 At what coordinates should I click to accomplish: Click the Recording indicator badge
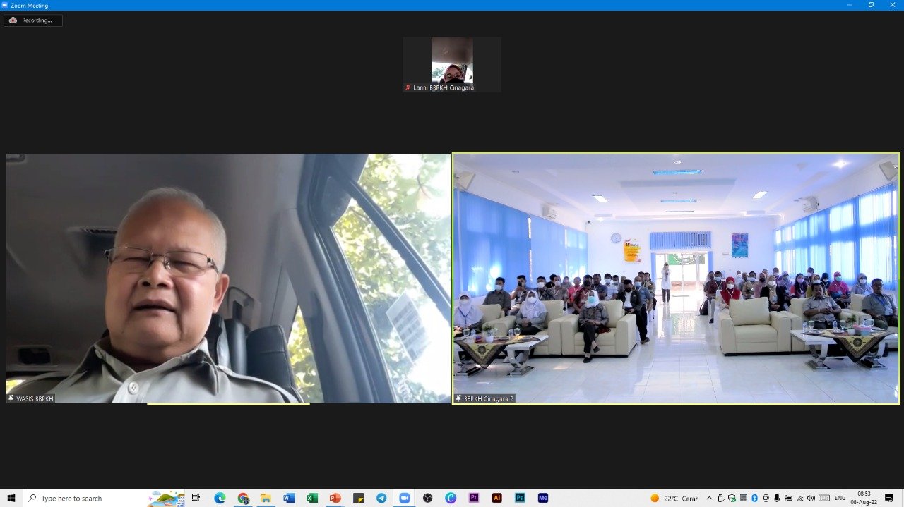(x=32, y=20)
